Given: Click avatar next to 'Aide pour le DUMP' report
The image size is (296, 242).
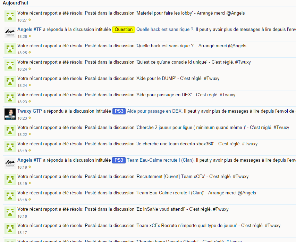Looking at the screenshot, I should (x=10, y=81).
